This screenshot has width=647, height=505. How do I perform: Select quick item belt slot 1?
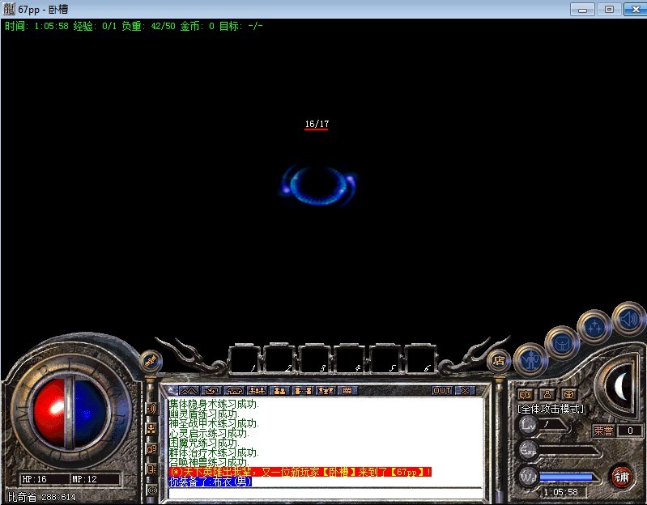[x=245, y=359]
